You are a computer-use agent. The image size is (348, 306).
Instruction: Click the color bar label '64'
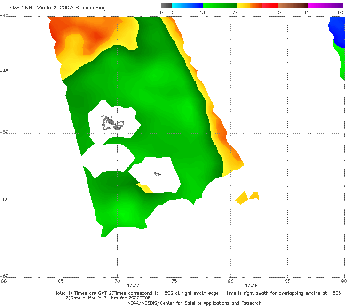point(306,12)
